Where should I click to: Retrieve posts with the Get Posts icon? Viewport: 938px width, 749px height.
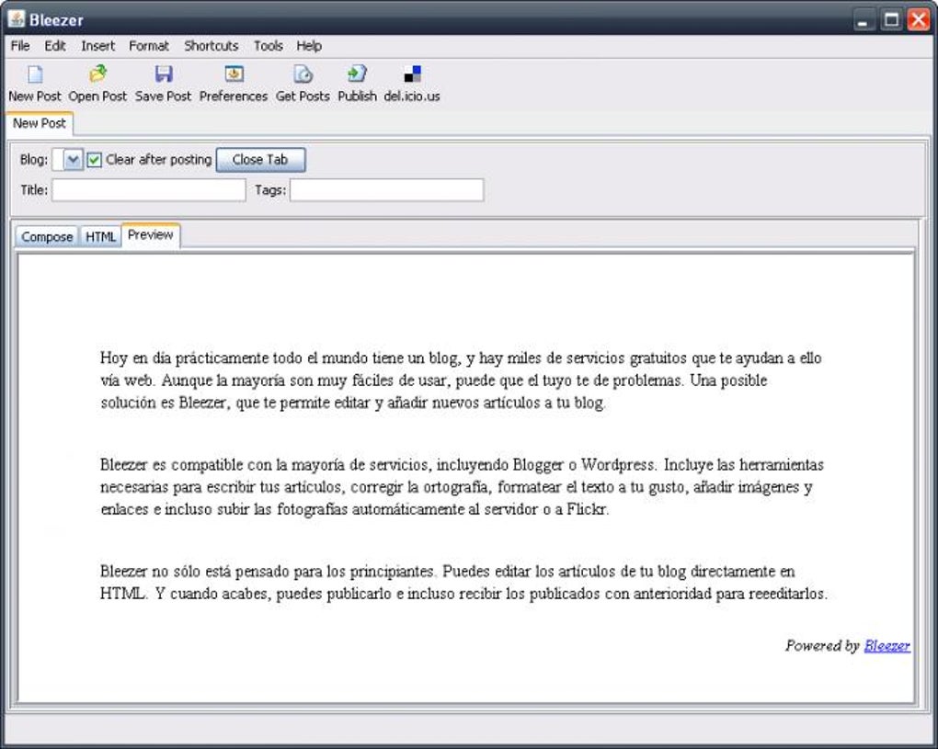[302, 82]
